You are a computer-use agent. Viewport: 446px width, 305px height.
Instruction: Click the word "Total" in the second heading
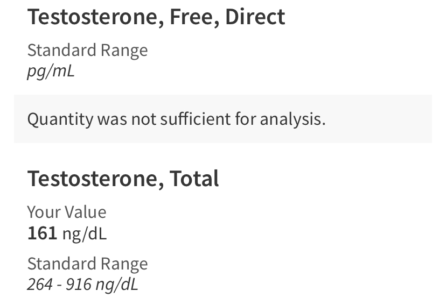[194, 179]
